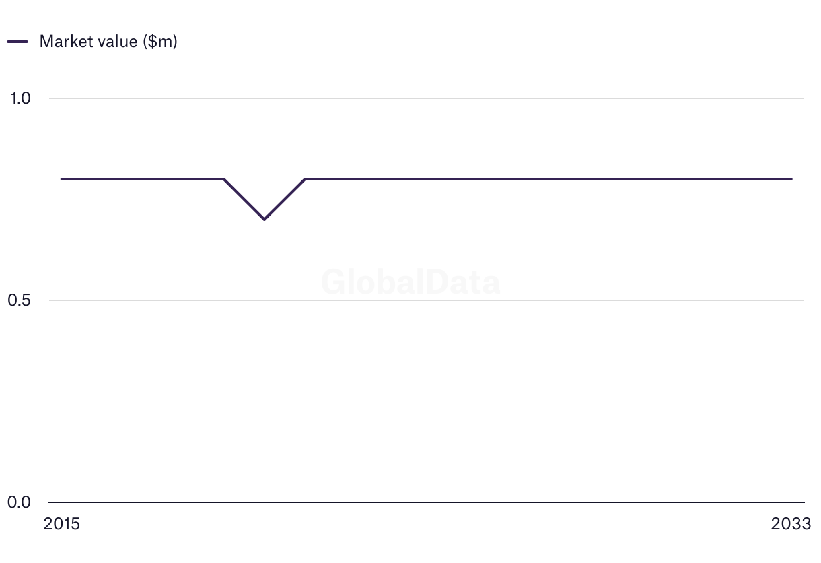This screenshot has height=563, width=821.
Task: Click the GlobalData watermark
Action: [x=410, y=282]
